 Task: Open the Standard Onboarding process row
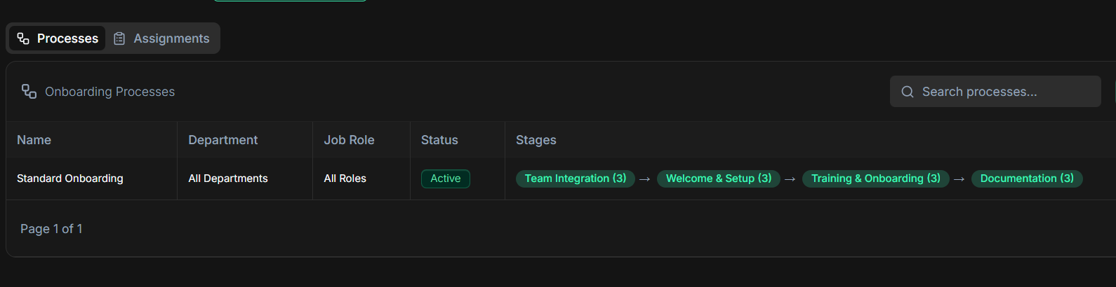(70, 178)
